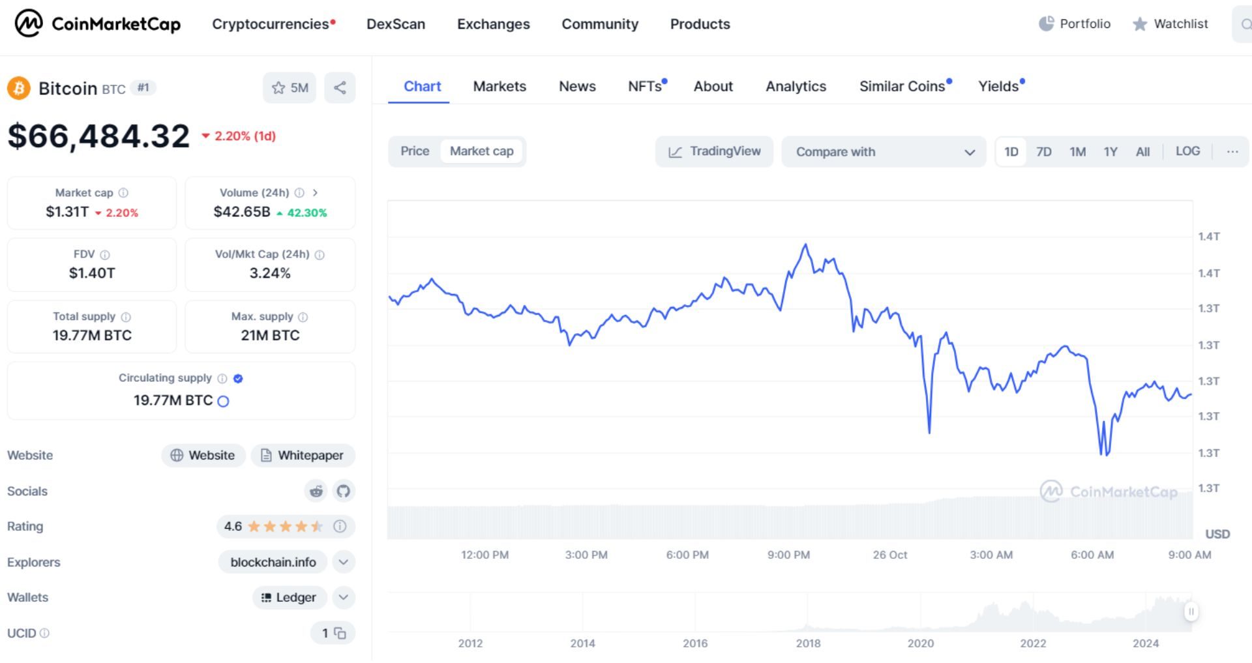1252x663 pixels.
Task: Click the Portfolio icon
Action: (1047, 23)
